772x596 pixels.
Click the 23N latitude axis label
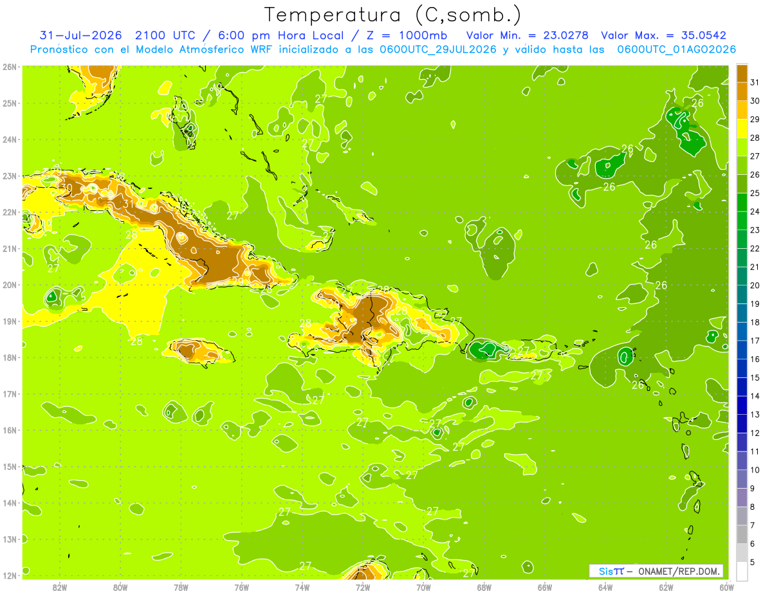coord(9,176)
